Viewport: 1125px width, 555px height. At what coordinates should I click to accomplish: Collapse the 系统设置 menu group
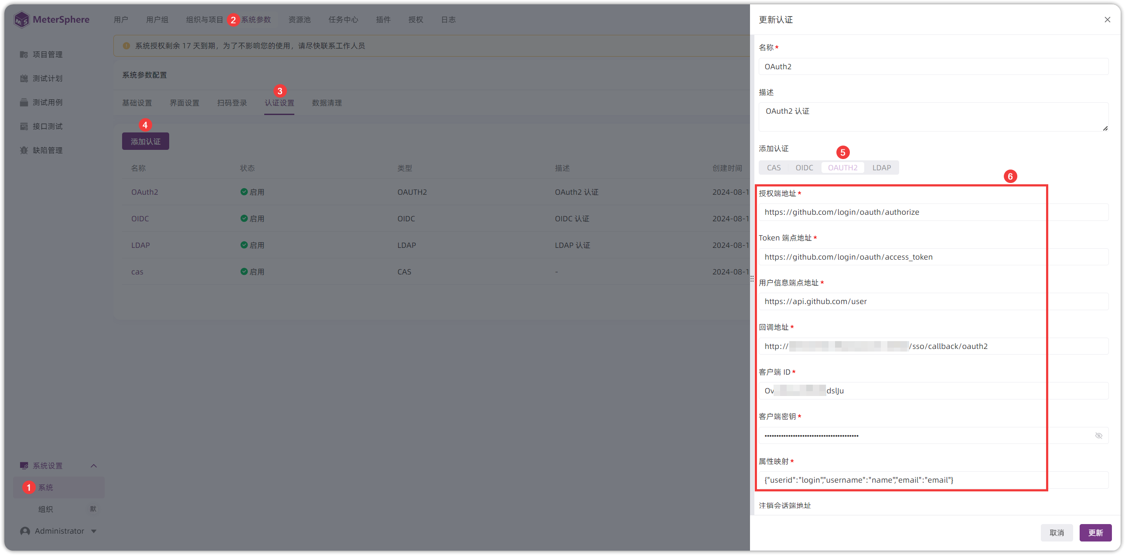[93, 466]
